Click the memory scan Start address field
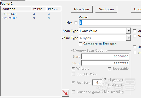The image size is (141, 98). click(x=105, y=57)
